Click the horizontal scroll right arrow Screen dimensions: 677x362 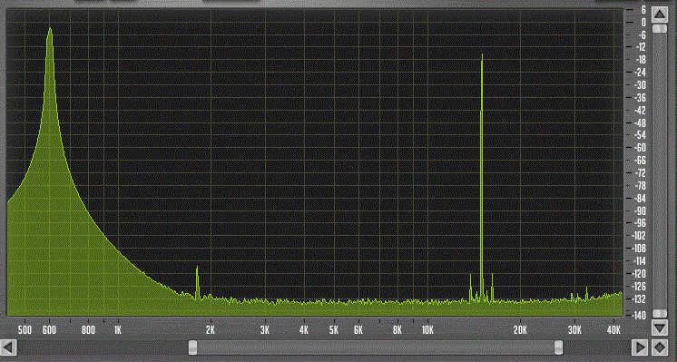coord(640,347)
